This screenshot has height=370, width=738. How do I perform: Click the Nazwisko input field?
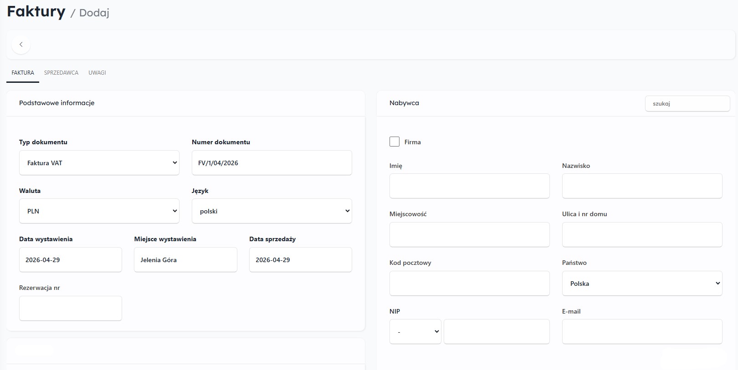point(642,186)
